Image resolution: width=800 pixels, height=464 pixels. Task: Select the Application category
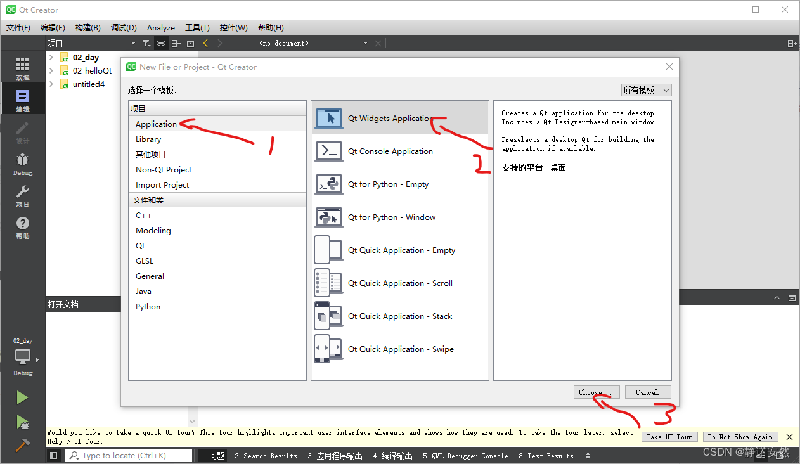click(217, 124)
